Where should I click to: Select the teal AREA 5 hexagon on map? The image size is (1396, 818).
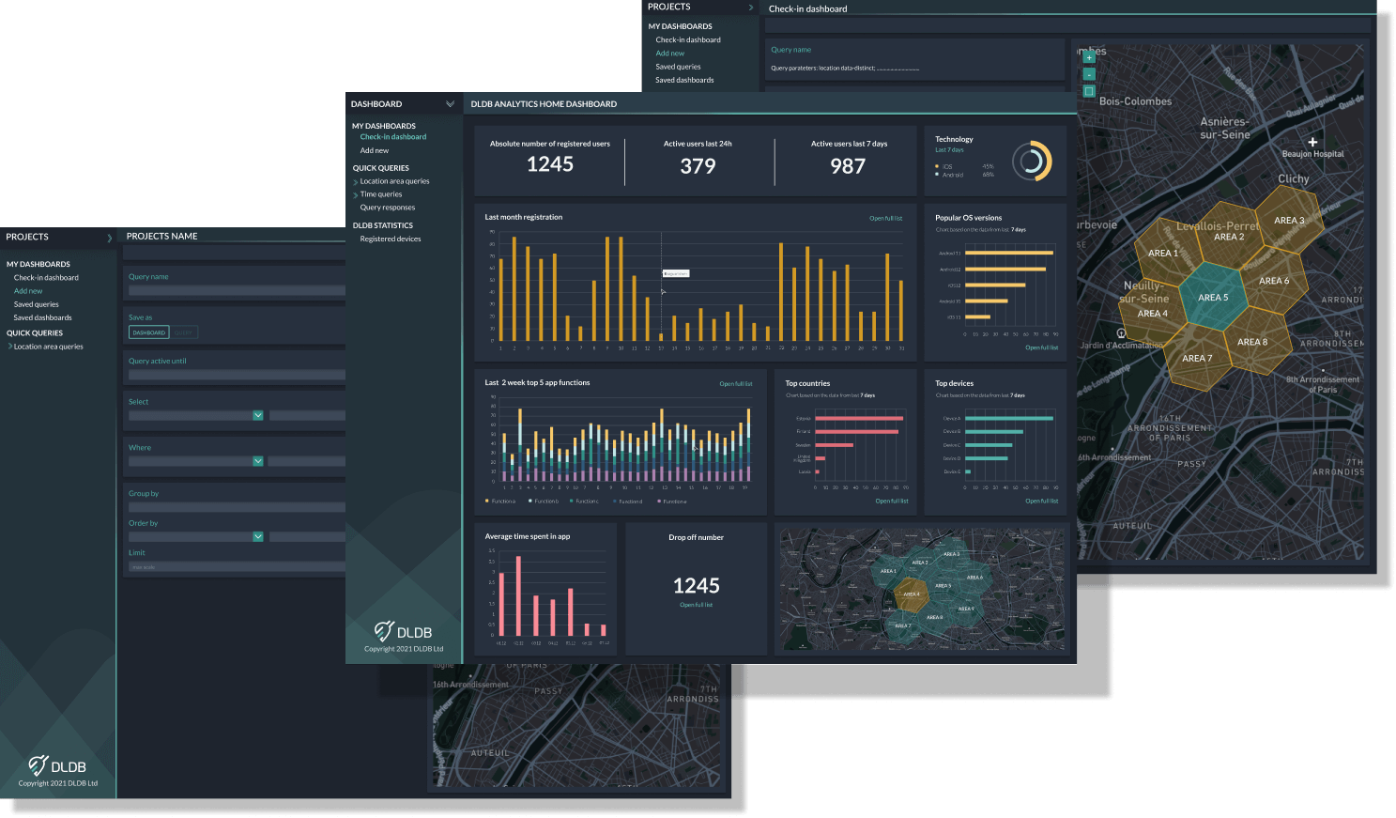tap(1212, 297)
